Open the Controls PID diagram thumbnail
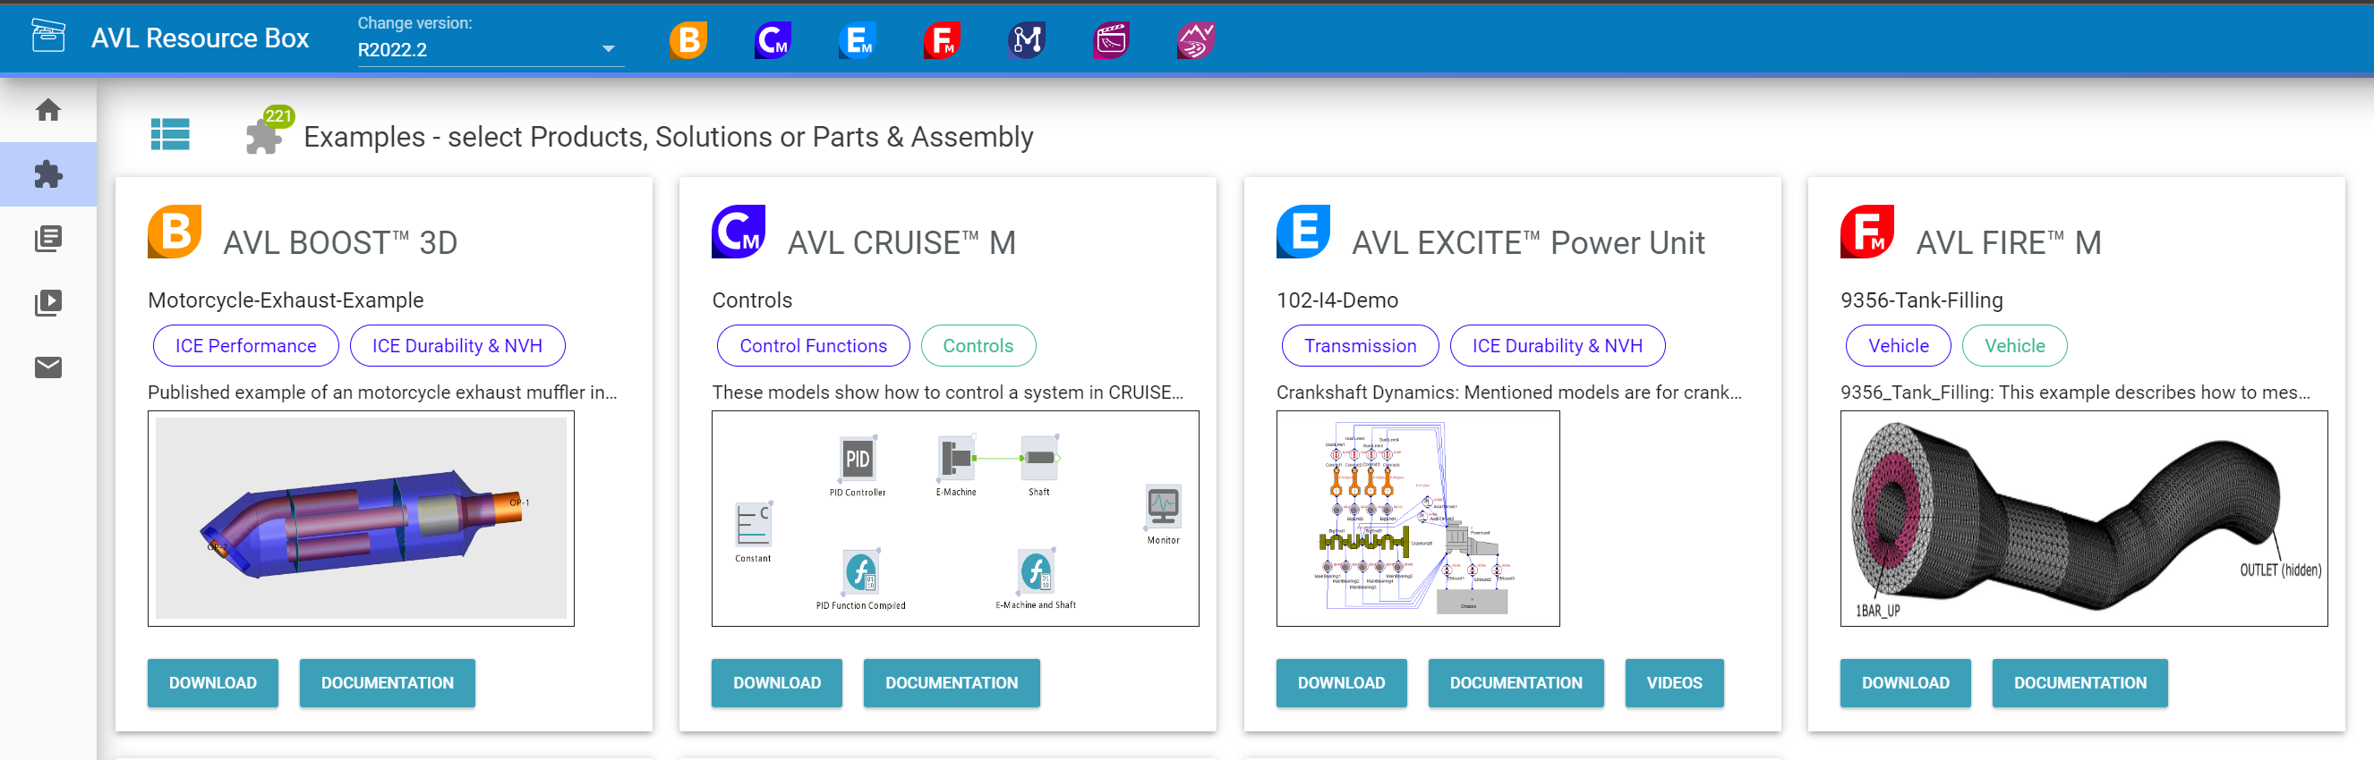The width and height of the screenshot is (2374, 760). coord(956,519)
